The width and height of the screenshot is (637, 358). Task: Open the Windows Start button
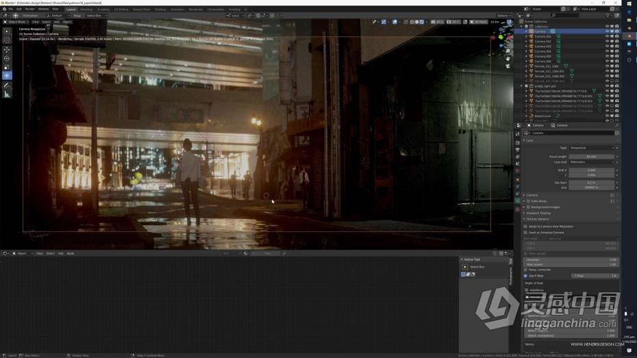(x=629, y=3)
